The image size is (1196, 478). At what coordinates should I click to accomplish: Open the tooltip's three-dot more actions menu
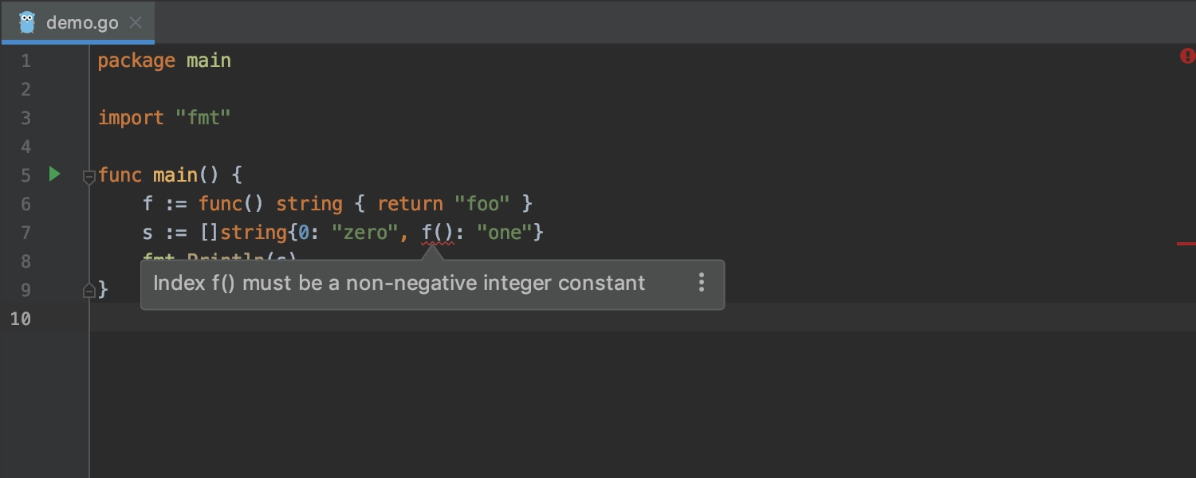coord(702,283)
